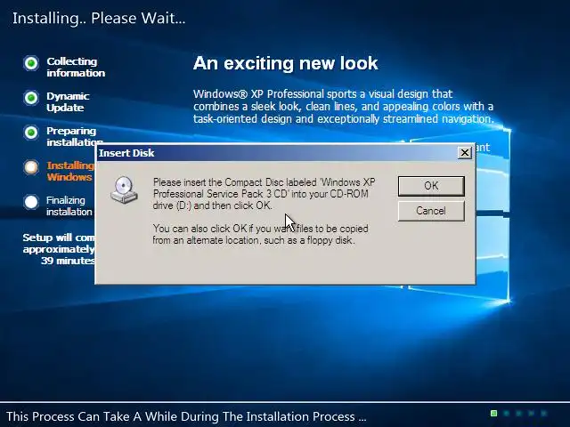Click the Installing Windows step indicator
Screen dimensions: 570x427
[x=31, y=167]
